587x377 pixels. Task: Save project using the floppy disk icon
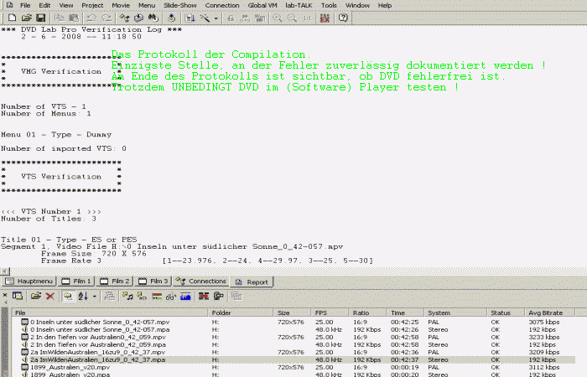[42, 18]
